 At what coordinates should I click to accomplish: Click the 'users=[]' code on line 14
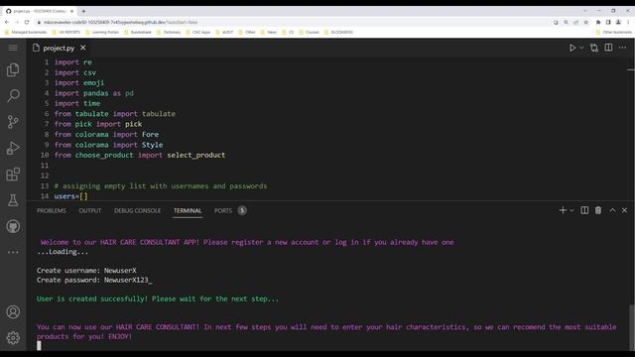click(x=70, y=196)
